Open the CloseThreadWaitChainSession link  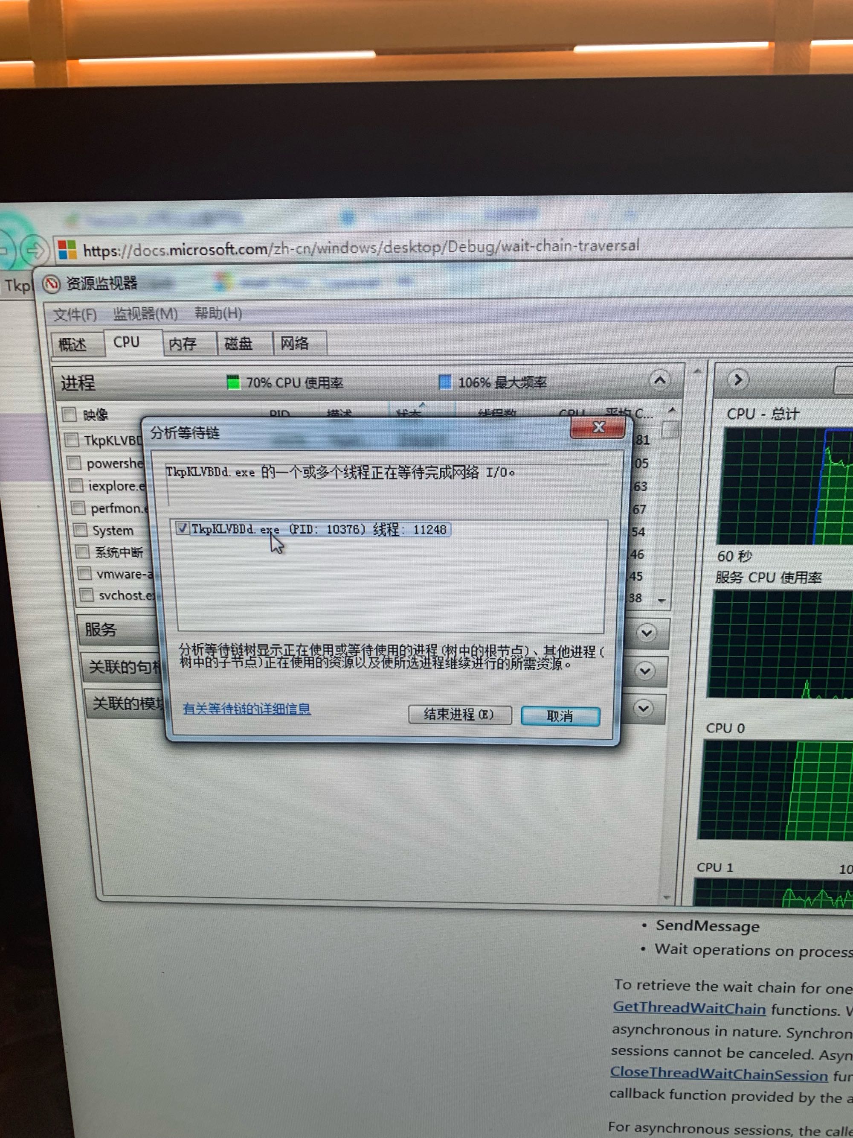point(719,1074)
